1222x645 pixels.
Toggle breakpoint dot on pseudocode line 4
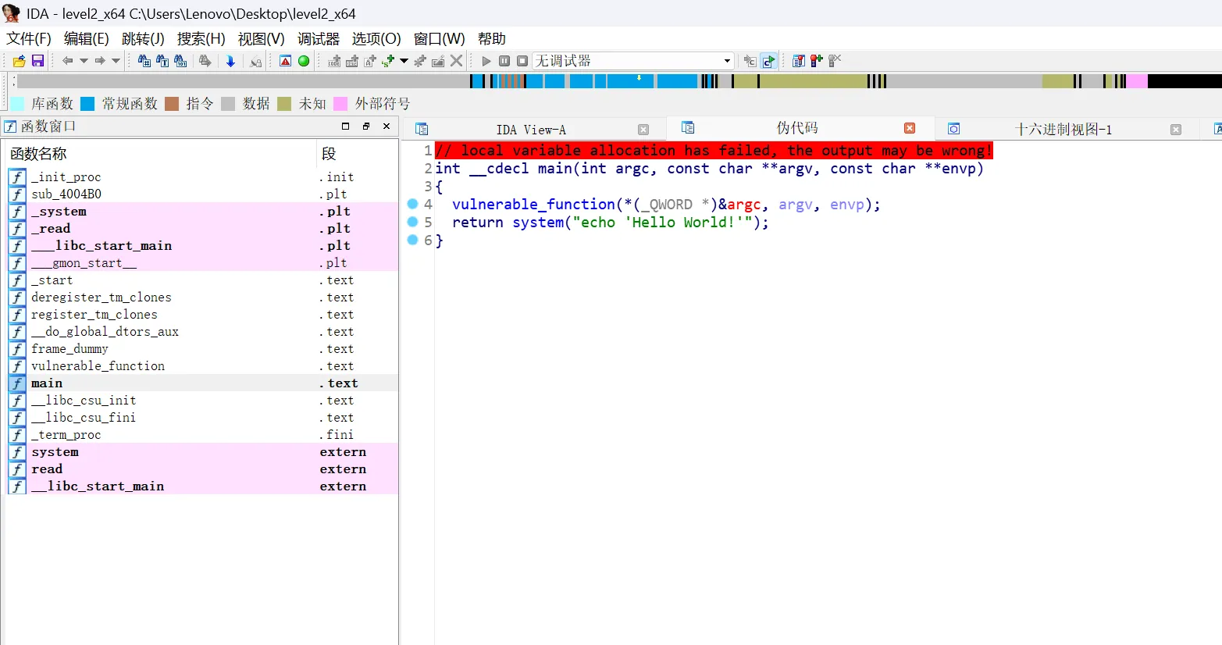(x=413, y=204)
